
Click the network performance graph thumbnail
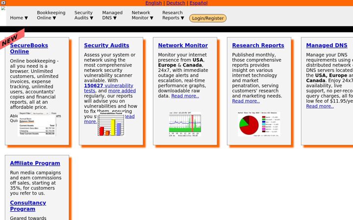[185, 124]
